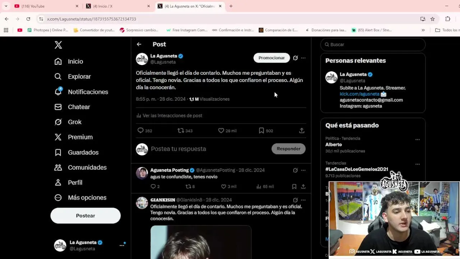Click the X logo in sidebar
This screenshot has height=259, width=460.
pos(58,45)
